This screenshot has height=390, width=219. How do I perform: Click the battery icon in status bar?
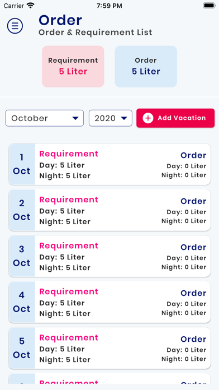click(x=209, y=6)
